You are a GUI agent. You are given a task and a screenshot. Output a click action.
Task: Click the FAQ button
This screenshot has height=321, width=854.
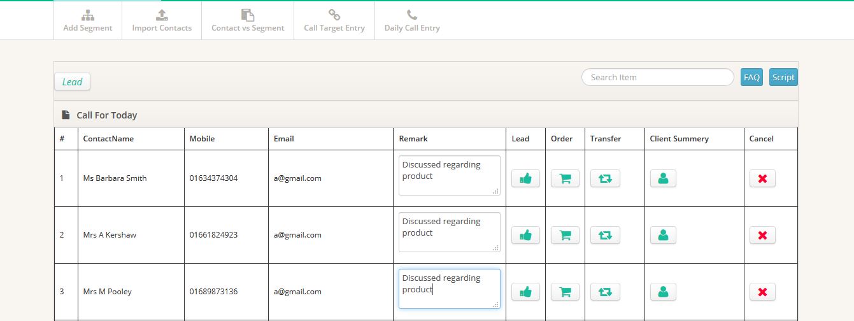click(x=751, y=77)
